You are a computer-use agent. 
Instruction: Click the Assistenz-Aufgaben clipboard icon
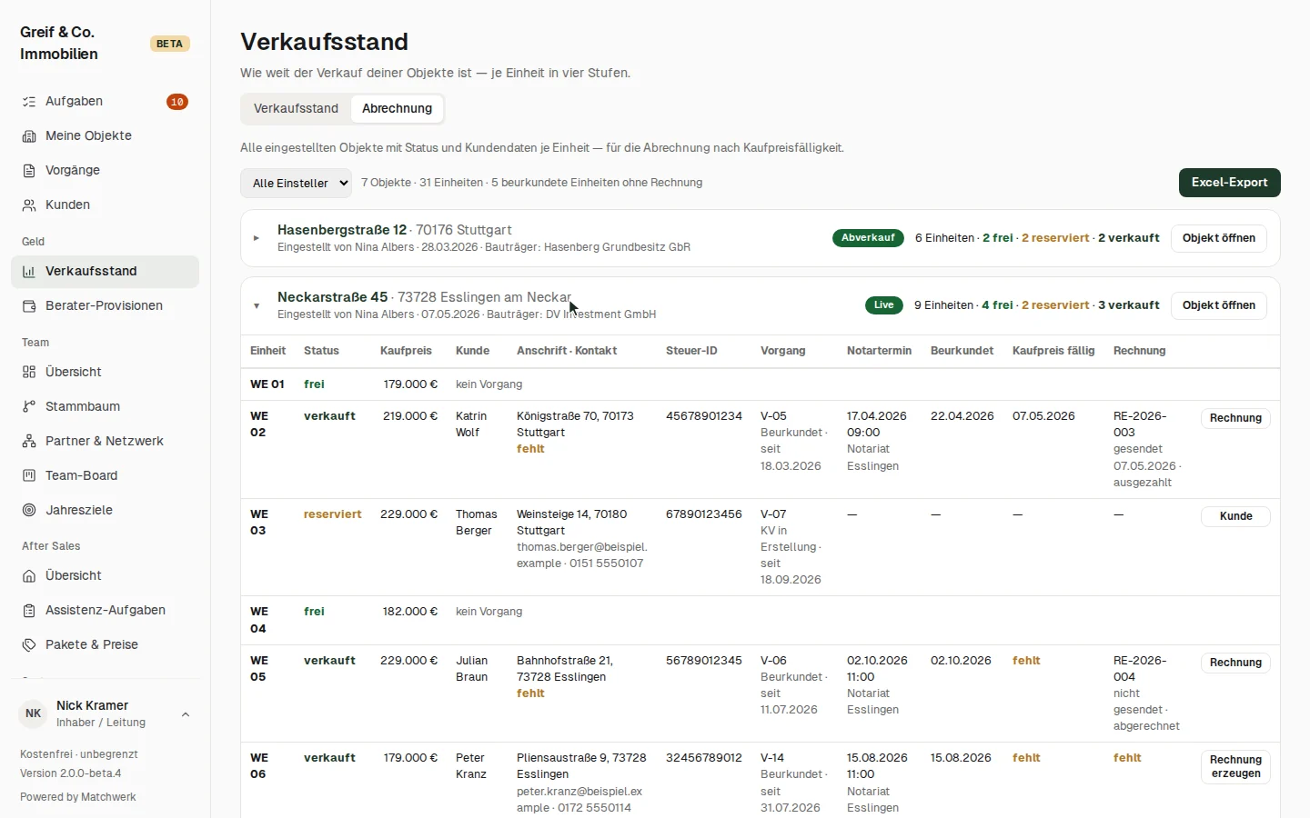coord(29,611)
